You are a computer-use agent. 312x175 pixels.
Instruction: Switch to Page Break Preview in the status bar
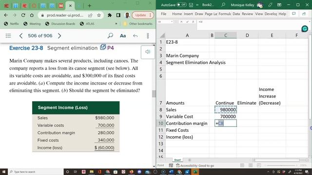click(x=259, y=165)
